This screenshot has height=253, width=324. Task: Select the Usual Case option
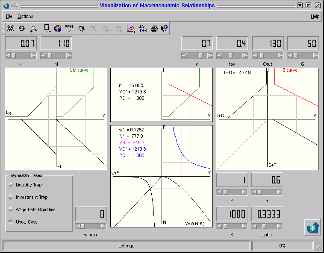23,222
